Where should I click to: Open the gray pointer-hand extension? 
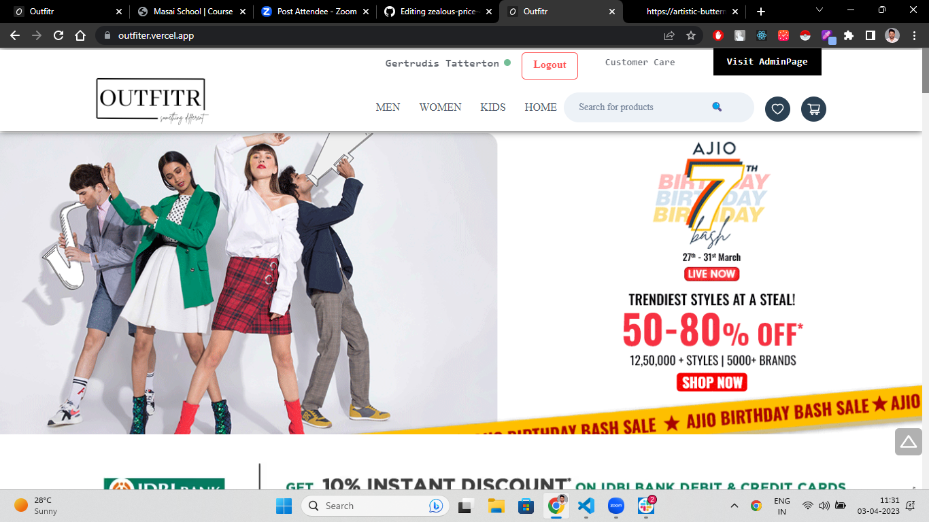click(740, 35)
